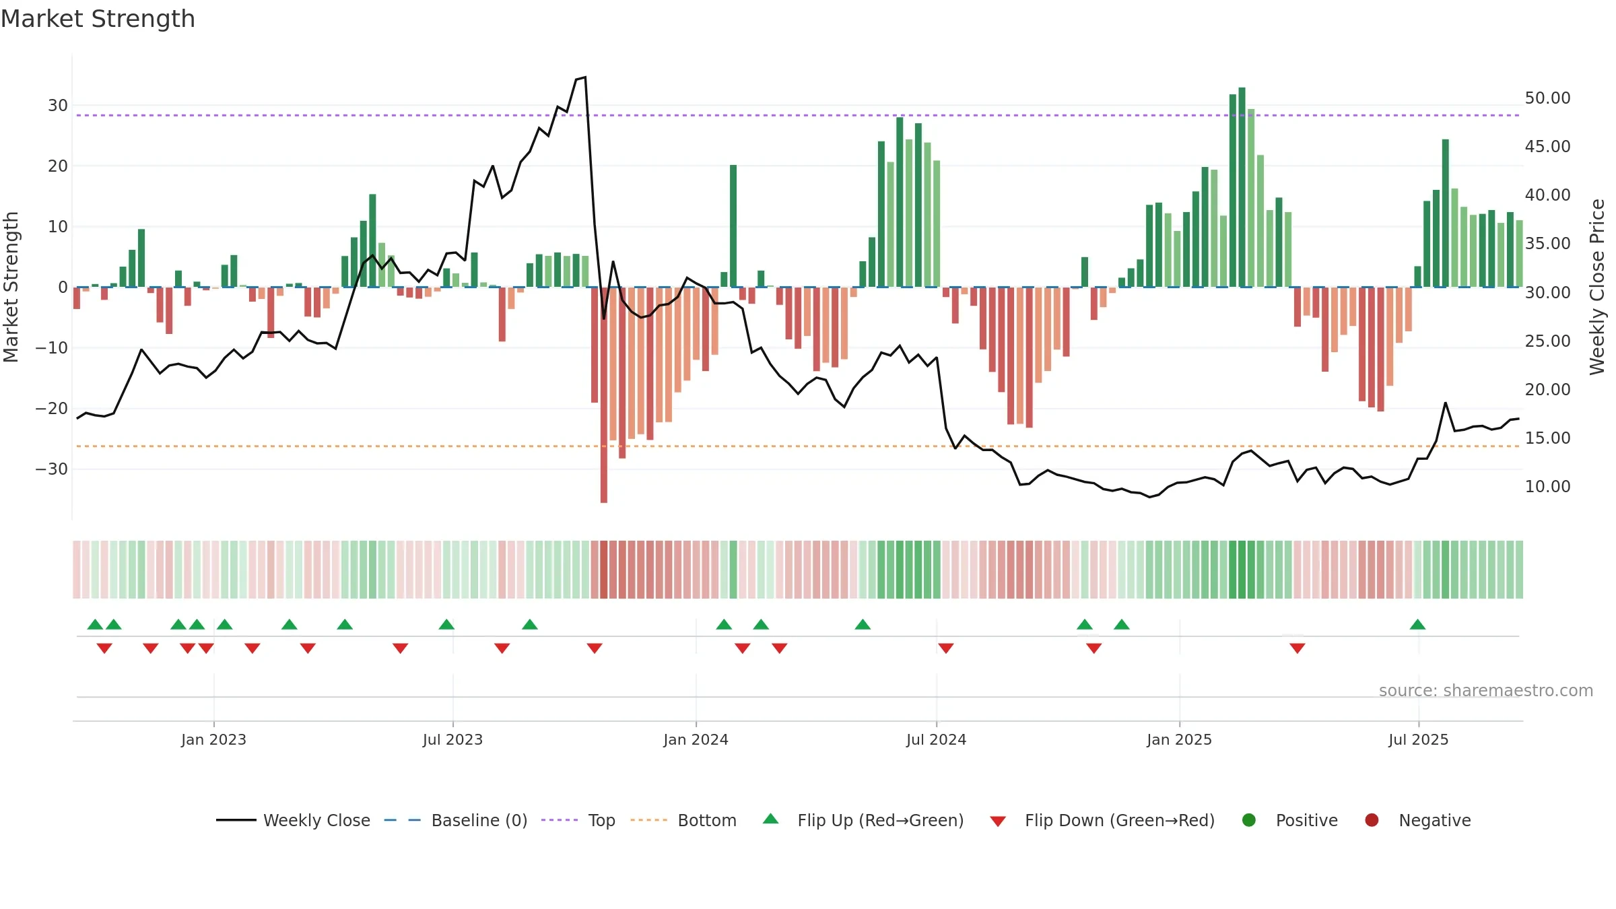
Task: Click the flip-down marker just after Jul 2024
Action: click(945, 648)
